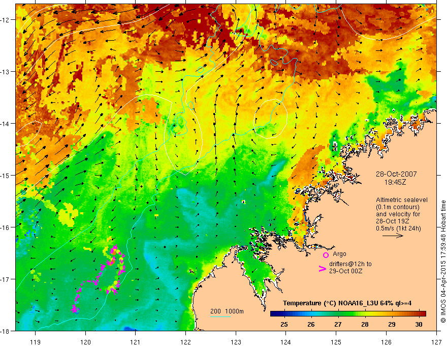Select the time label 19:45Z

(x=395, y=182)
